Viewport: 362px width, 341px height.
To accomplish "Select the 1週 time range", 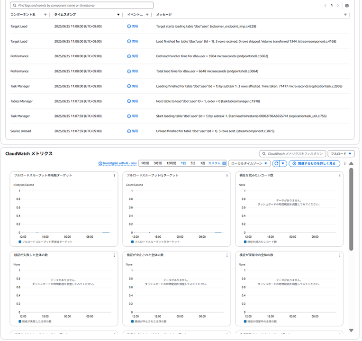I will [202, 163].
